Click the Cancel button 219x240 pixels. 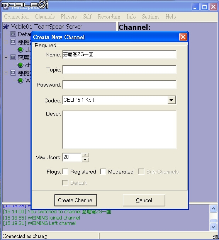tap(144, 200)
